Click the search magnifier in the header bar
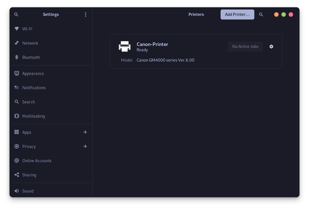 click(x=261, y=14)
